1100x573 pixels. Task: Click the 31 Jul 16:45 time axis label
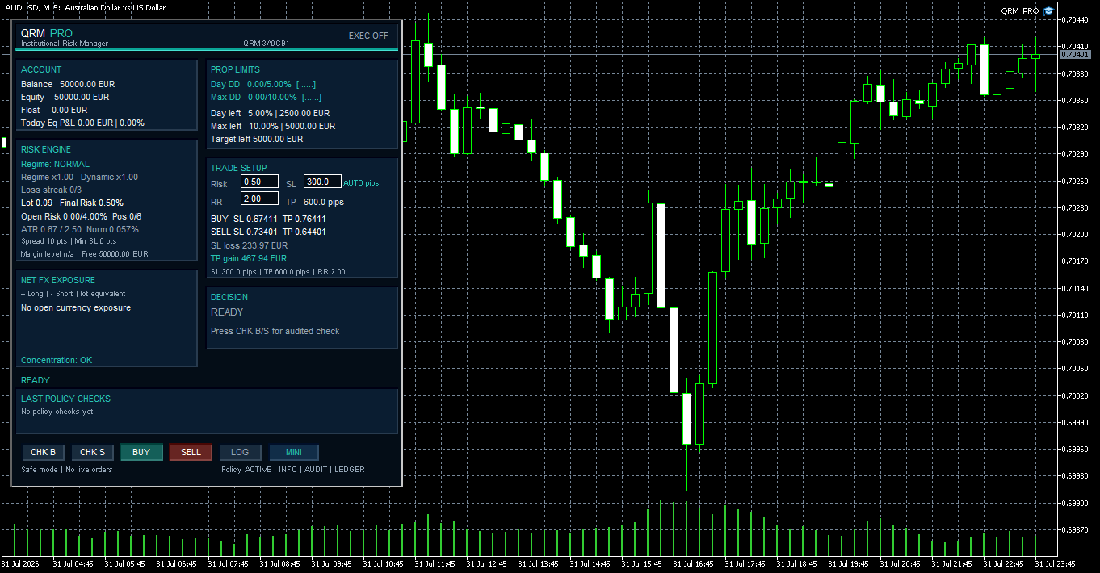pos(695,563)
